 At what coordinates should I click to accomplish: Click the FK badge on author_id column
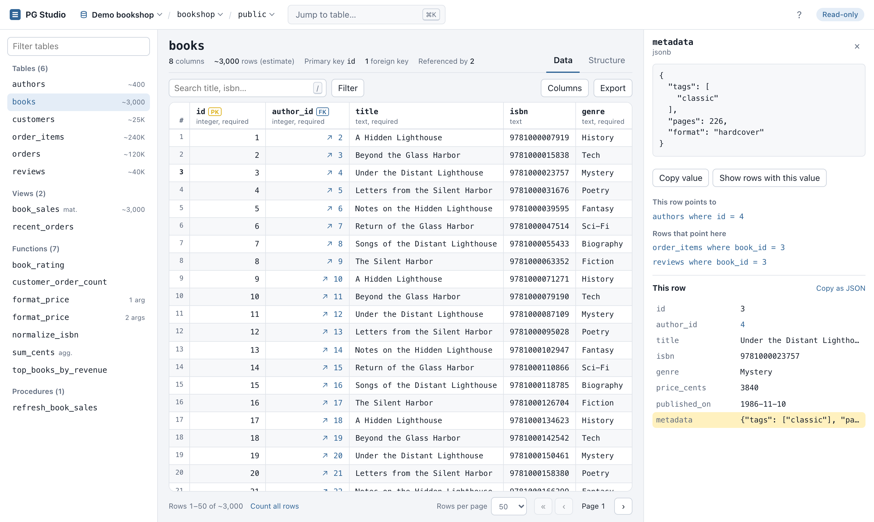323,112
